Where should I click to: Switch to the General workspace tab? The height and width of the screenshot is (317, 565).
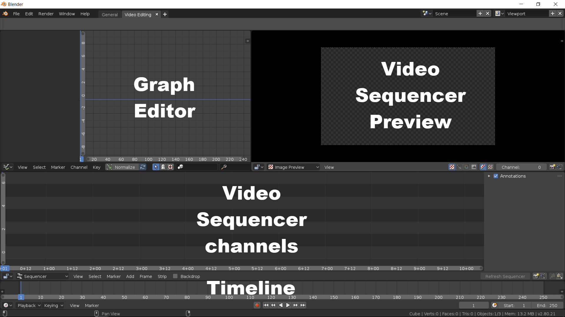click(x=109, y=14)
